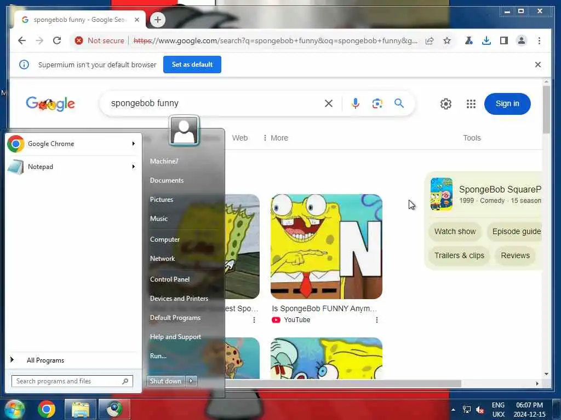The image size is (561, 420).
Task: Open Devices and Printers
Action: [179, 299]
